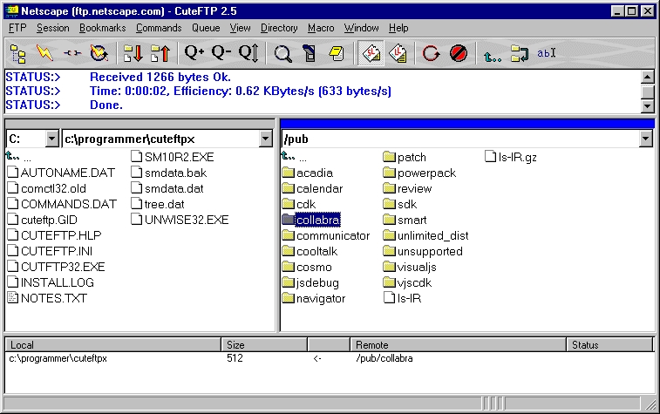This screenshot has height=414, width=660.
Task: Expand the C: drive dropdown
Action: point(51,139)
